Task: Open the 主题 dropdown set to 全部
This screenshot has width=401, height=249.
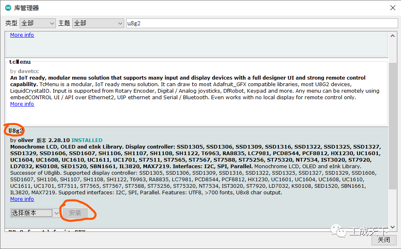Action: pyautogui.click(x=98, y=23)
